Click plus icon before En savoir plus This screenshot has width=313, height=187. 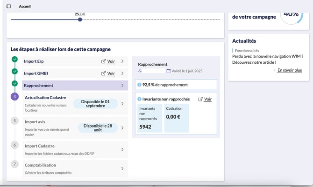pyautogui.click(x=275, y=70)
